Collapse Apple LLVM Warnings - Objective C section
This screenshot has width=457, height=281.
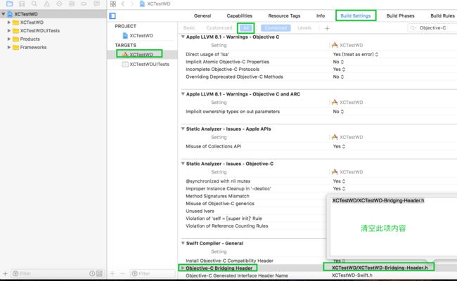(x=183, y=37)
